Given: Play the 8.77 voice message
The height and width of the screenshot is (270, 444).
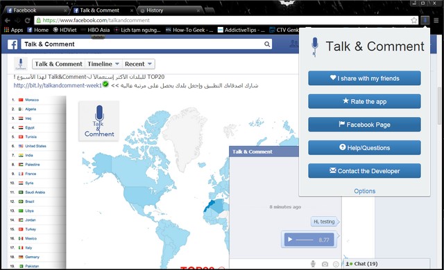Looking at the screenshot, I should (290, 240).
